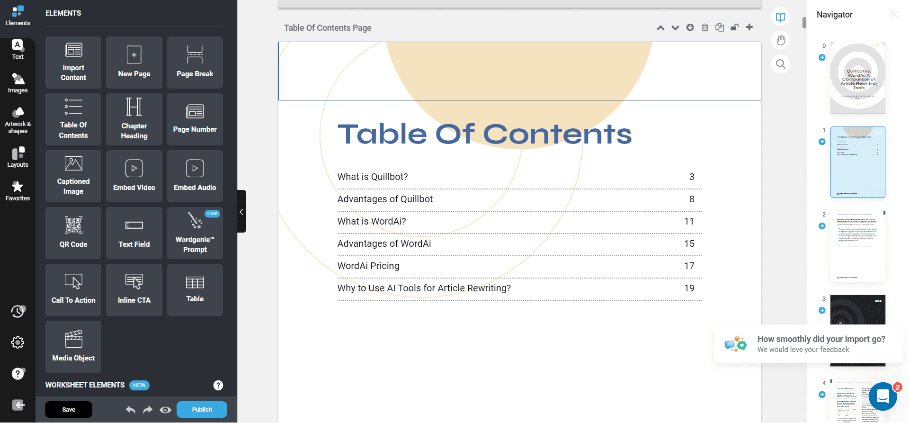Viewport: 909px width, 423px height.
Task: Switch to the Layouts tab
Action: [18, 157]
